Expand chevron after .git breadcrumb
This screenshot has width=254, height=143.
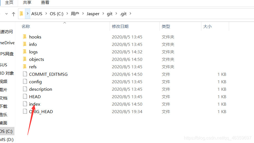(x=130, y=14)
